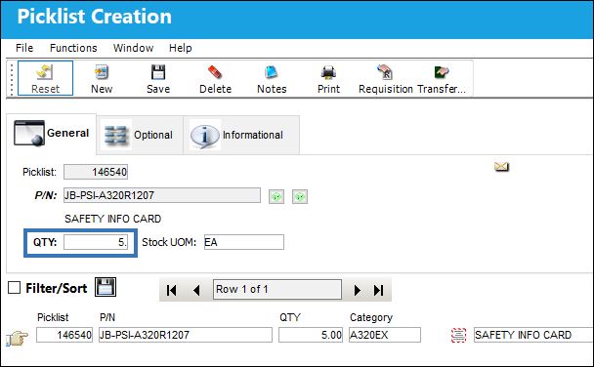Click the second green icon beside P/N
The image size is (594, 367).
point(300,196)
